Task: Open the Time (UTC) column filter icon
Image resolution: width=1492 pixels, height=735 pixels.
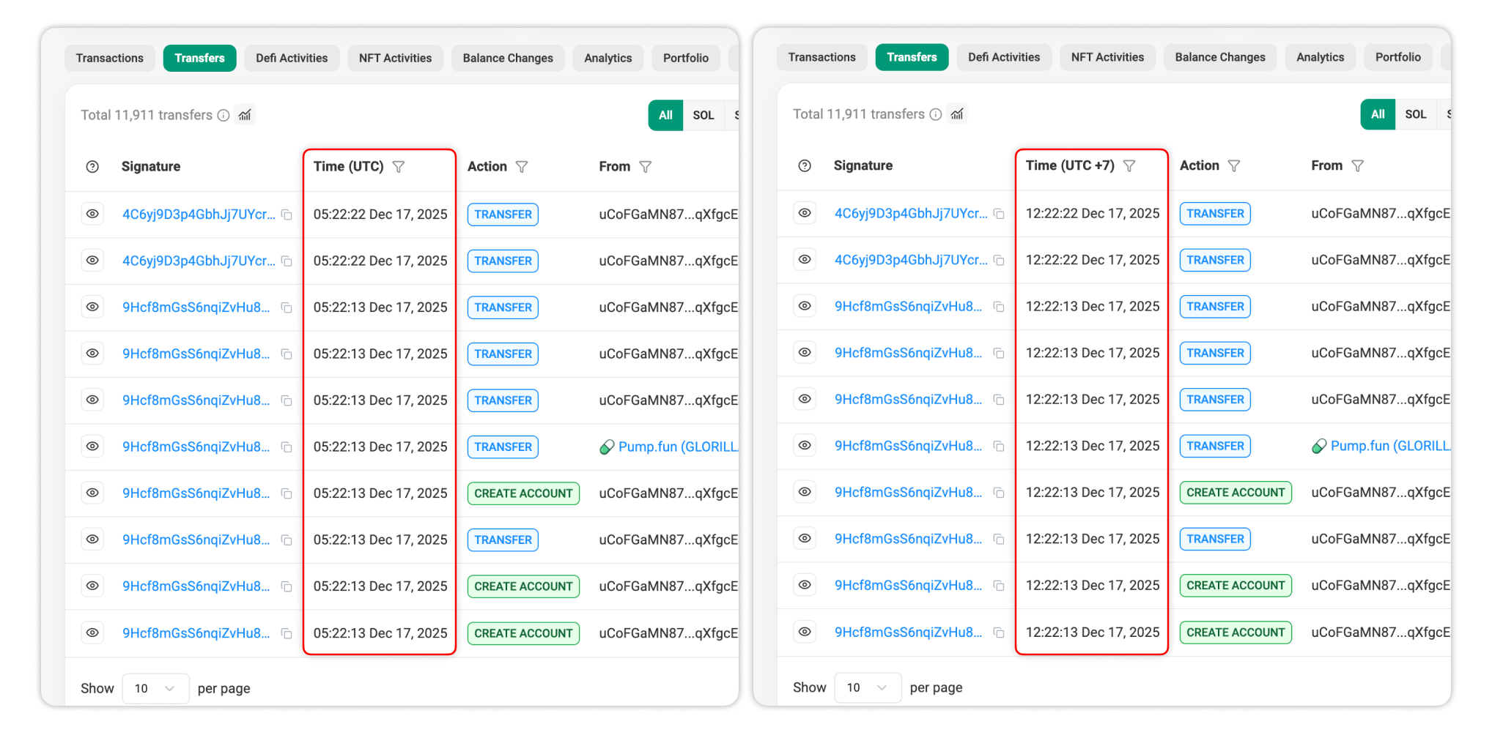Action: 399,167
